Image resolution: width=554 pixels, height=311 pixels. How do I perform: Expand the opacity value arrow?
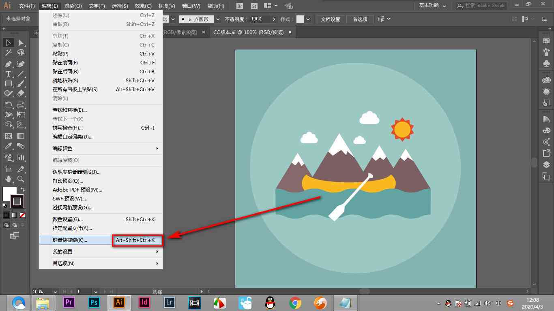274,19
